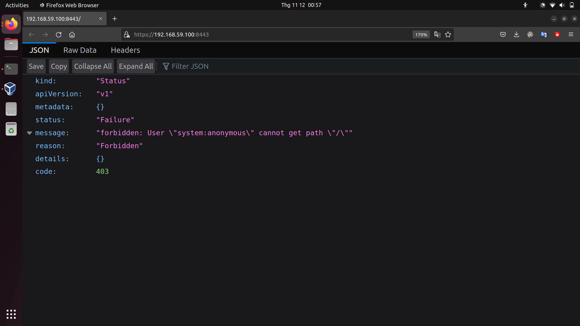Switch to the Raw Data tab

point(80,50)
